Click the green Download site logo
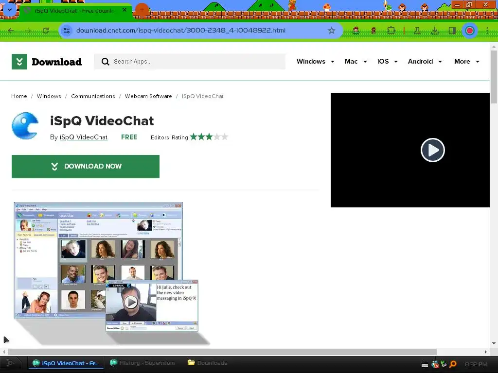Viewport: 498px width, 373px height. pos(47,62)
